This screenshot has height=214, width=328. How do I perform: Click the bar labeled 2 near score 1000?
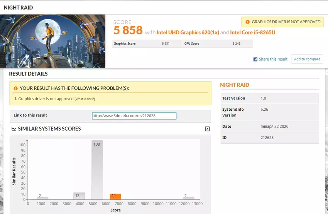pos(42,198)
